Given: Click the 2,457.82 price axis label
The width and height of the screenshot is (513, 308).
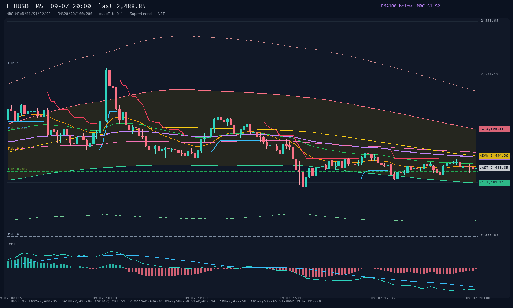Looking at the screenshot, I should click(x=490, y=235).
